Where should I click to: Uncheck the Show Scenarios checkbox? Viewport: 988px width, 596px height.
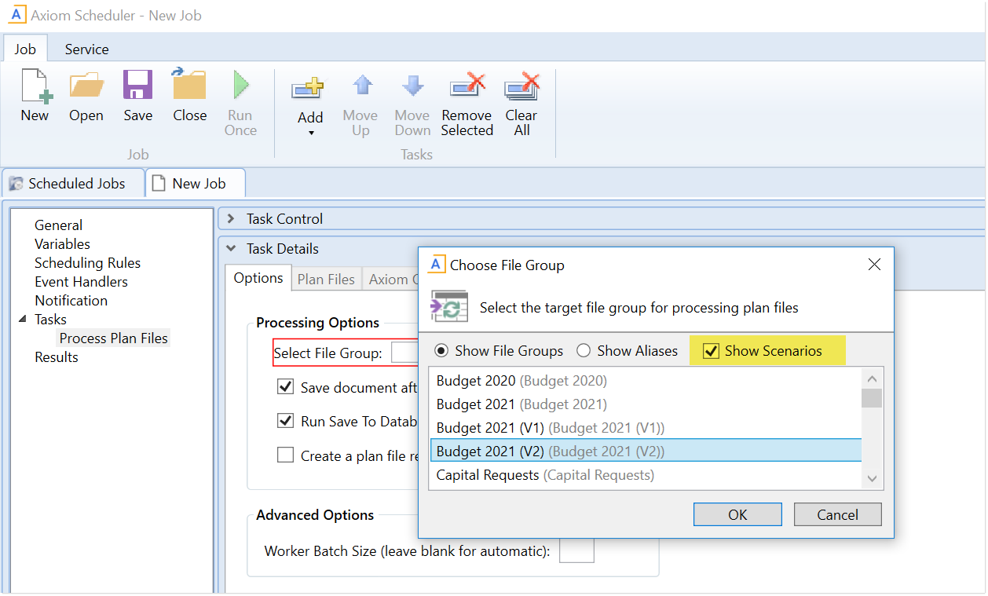(711, 351)
